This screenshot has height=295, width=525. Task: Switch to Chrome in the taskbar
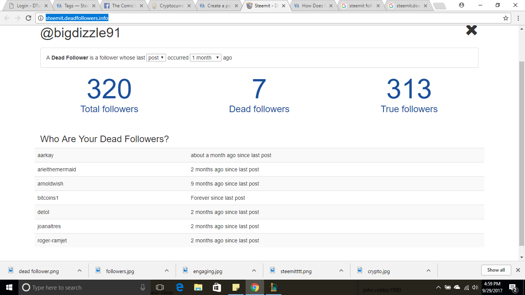click(x=254, y=287)
